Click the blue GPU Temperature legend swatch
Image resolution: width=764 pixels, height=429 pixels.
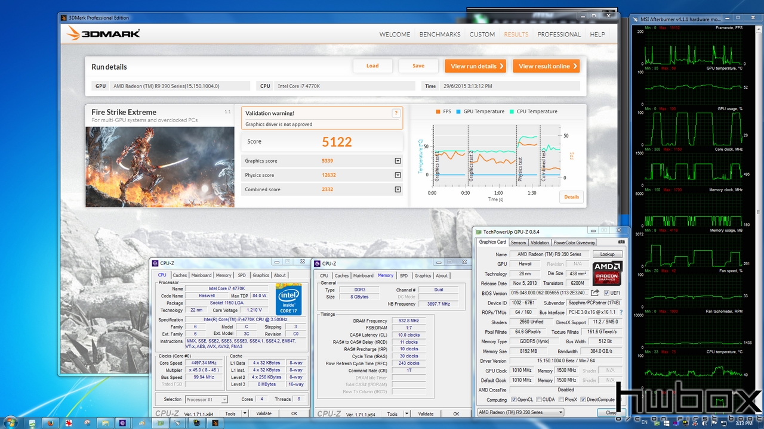tap(458, 111)
